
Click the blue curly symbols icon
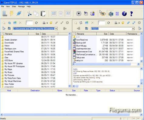(117, 14)
